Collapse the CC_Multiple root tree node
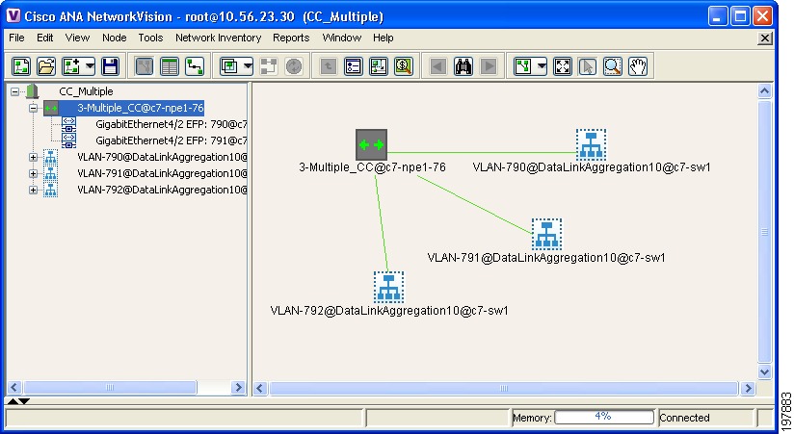794x434 pixels. click(15, 91)
